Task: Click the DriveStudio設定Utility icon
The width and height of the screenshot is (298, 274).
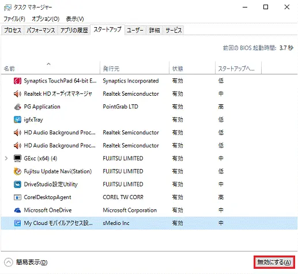Action: [17, 184]
